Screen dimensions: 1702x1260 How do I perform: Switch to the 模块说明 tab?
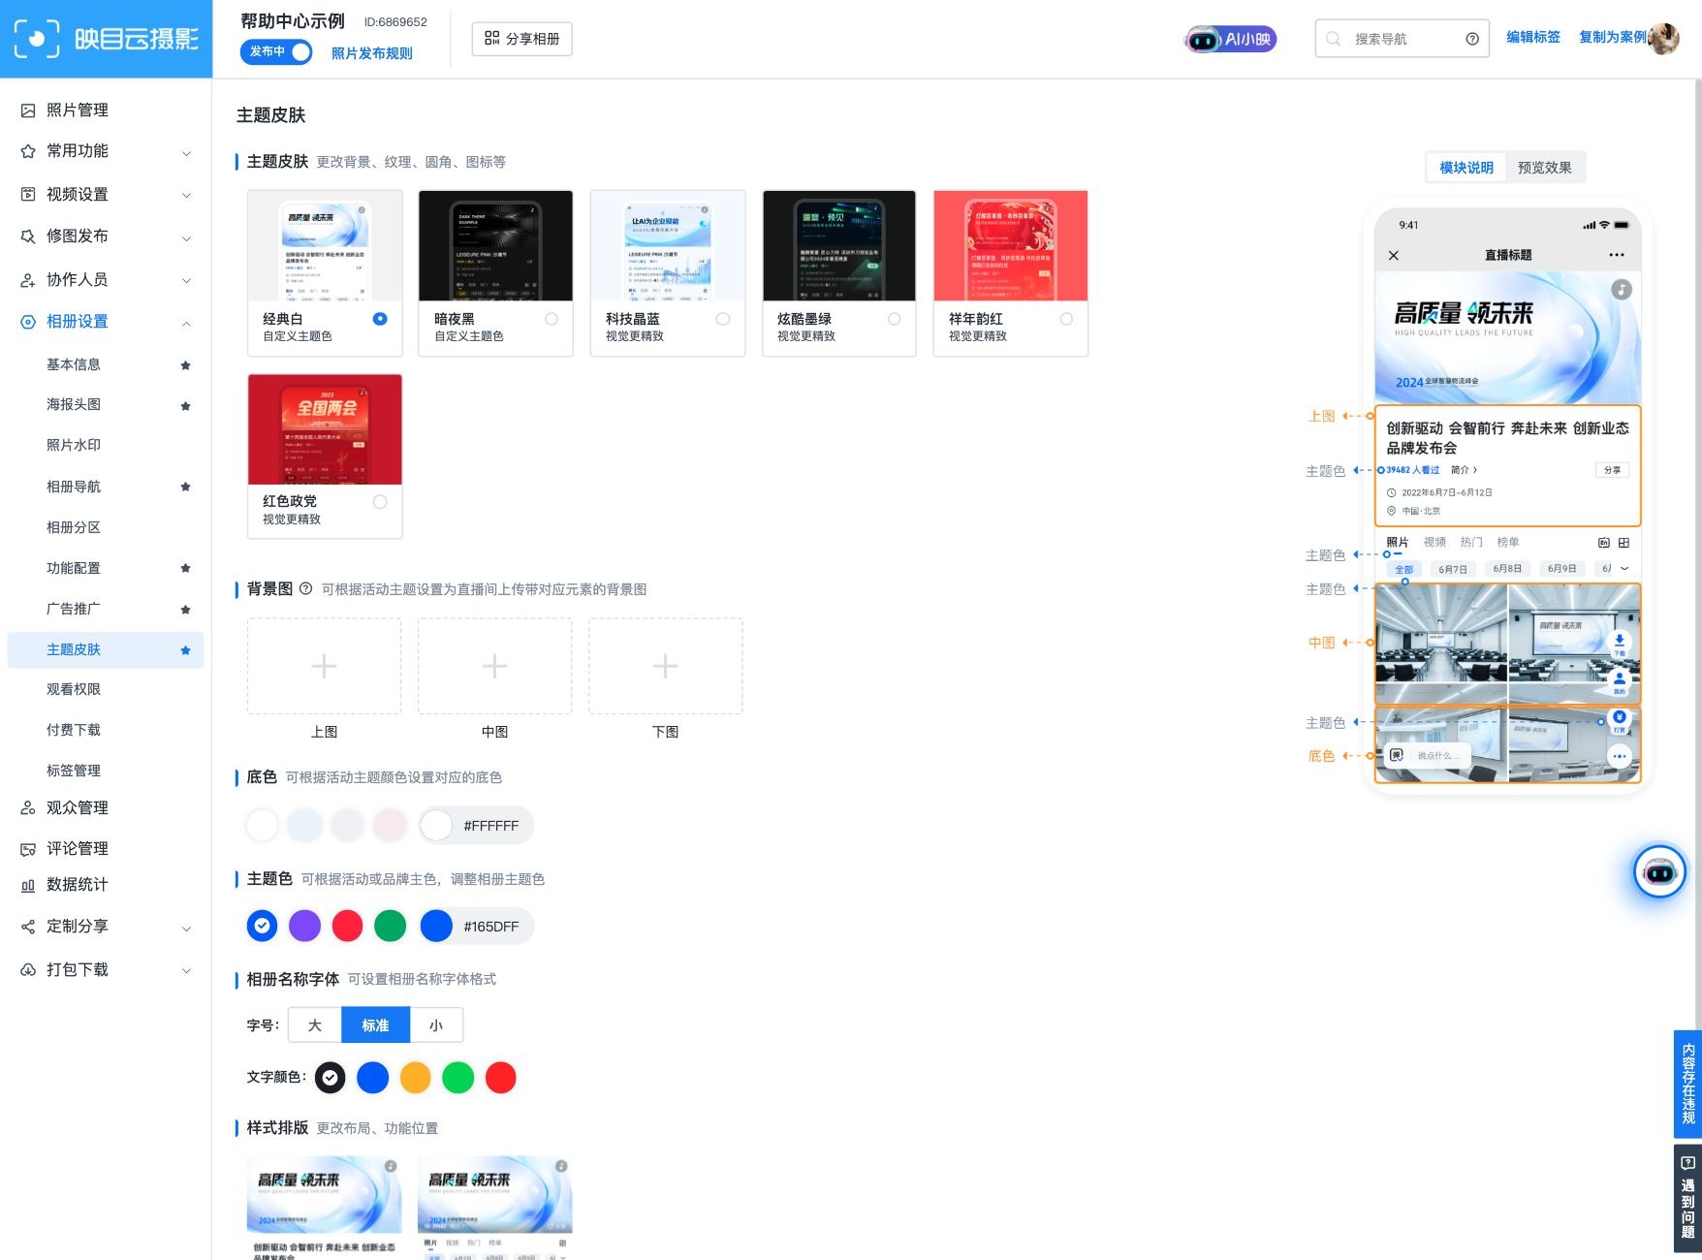[x=1466, y=168]
